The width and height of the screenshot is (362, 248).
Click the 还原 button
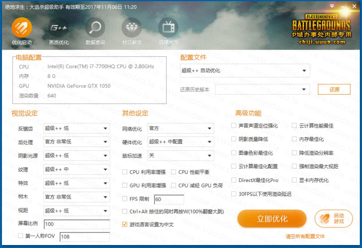334,89
